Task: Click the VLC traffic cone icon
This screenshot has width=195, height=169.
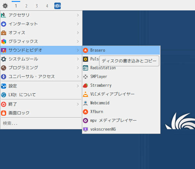Action: 85,94
